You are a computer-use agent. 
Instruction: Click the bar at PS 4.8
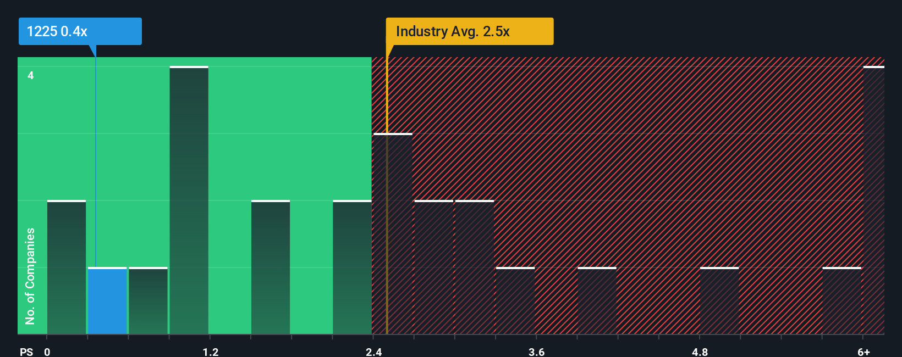(719, 301)
